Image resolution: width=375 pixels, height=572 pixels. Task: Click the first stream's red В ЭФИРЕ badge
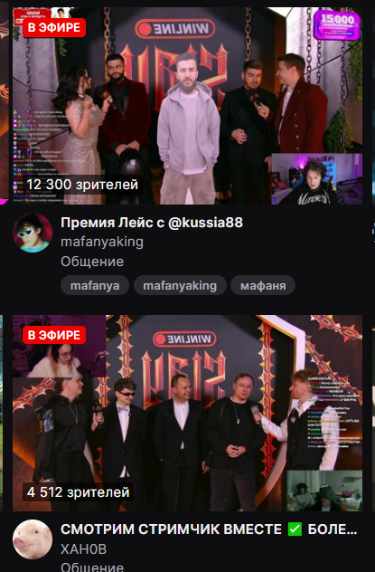click(54, 28)
